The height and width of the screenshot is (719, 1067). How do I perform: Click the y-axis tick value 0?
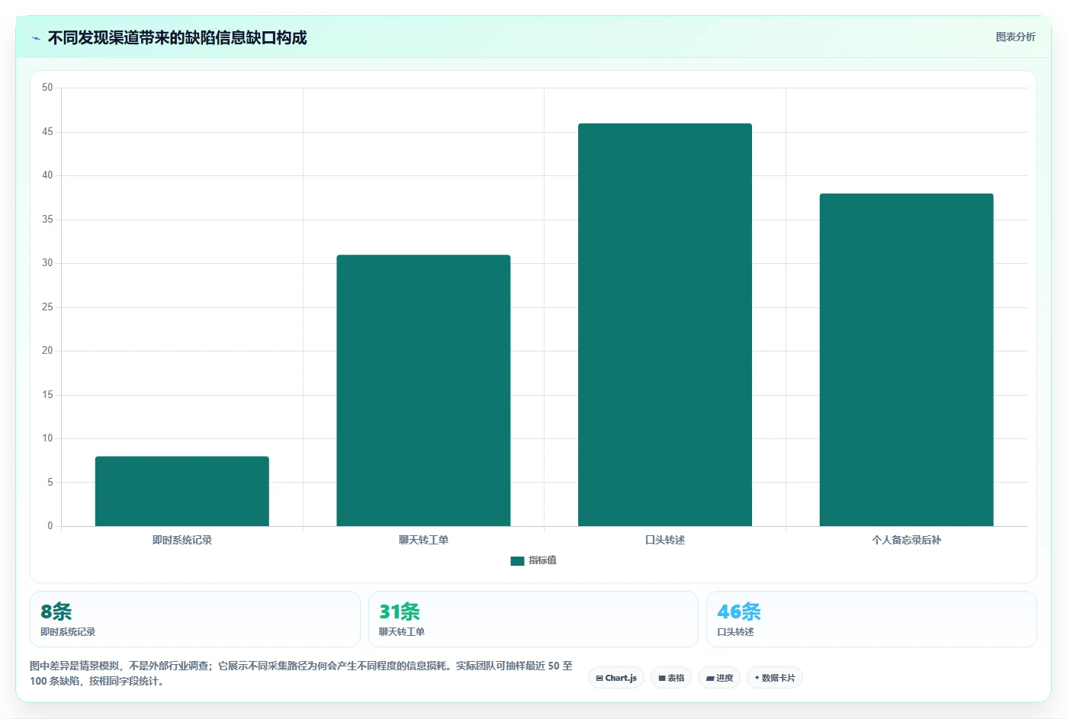point(50,526)
